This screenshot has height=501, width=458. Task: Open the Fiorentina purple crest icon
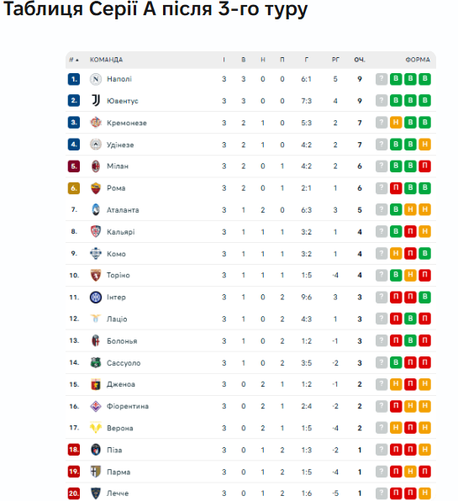[96, 406]
